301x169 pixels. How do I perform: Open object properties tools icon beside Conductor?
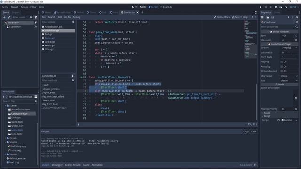(297, 22)
